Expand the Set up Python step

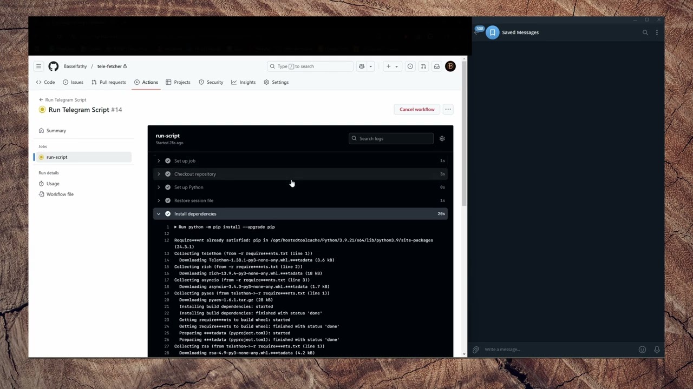point(300,187)
